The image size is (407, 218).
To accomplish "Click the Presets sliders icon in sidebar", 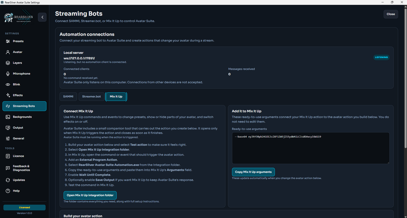I will (8, 41).
